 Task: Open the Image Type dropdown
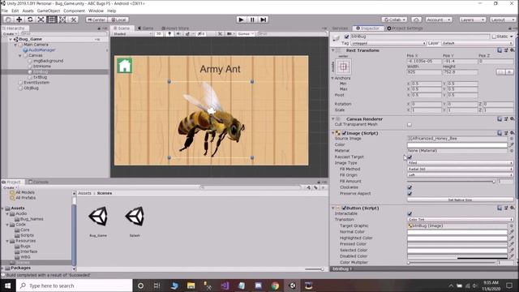click(460, 163)
